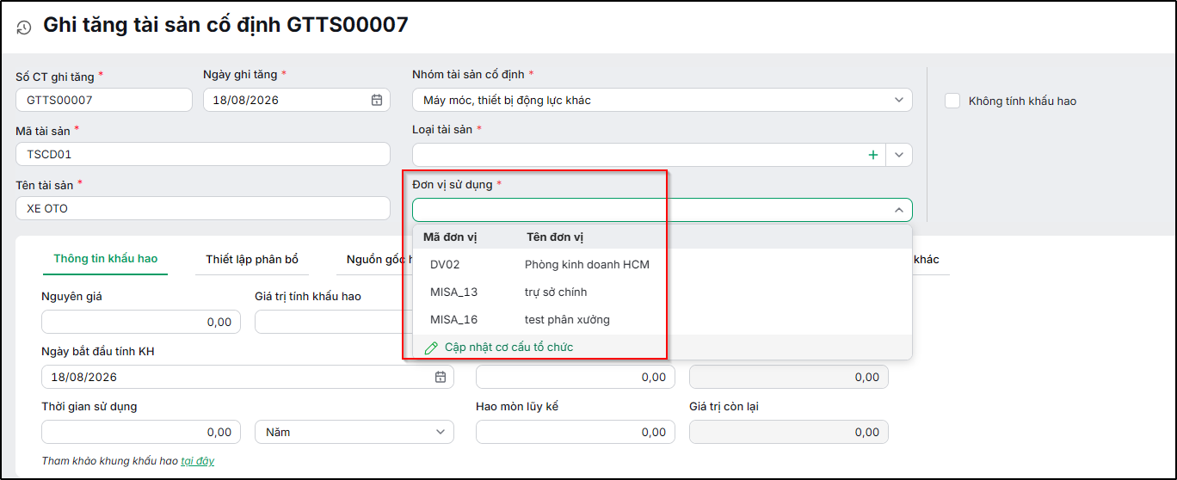Switch to Thông tin khấu hao tab
The image size is (1177, 480).
(106, 259)
